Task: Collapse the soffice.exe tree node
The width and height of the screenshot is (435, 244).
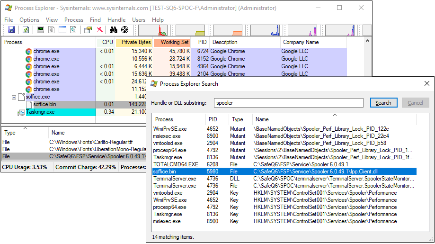Action: [x=14, y=97]
